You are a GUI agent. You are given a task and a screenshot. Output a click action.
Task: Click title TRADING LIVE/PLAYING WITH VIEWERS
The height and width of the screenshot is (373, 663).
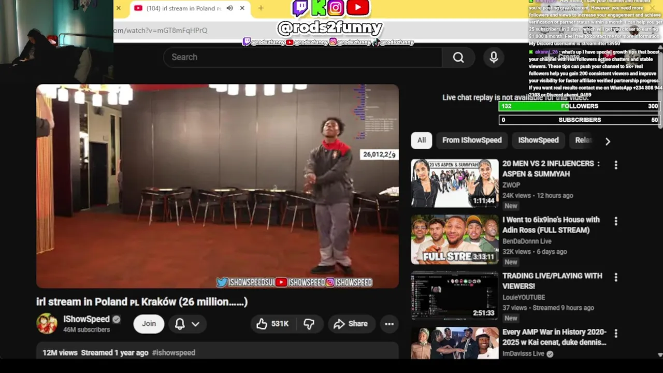click(552, 281)
